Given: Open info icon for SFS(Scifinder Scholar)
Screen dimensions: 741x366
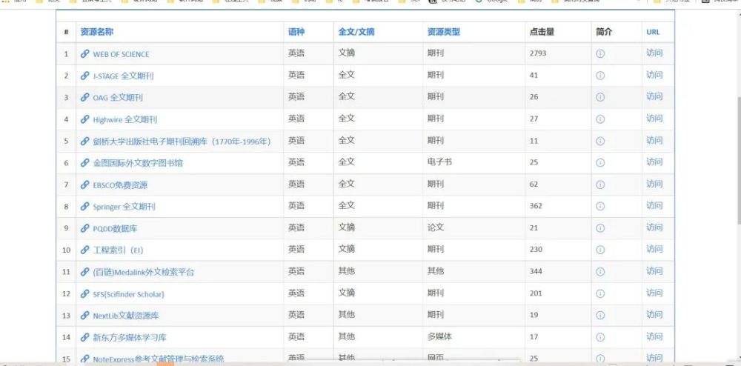Looking at the screenshot, I should [600, 293].
